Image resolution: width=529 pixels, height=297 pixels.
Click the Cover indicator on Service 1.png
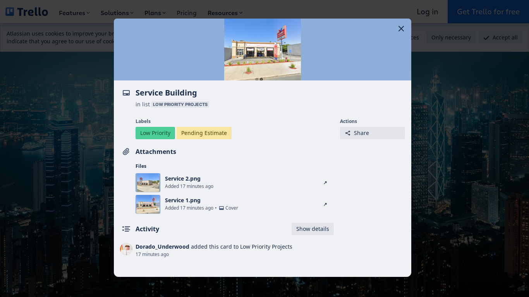click(x=228, y=208)
